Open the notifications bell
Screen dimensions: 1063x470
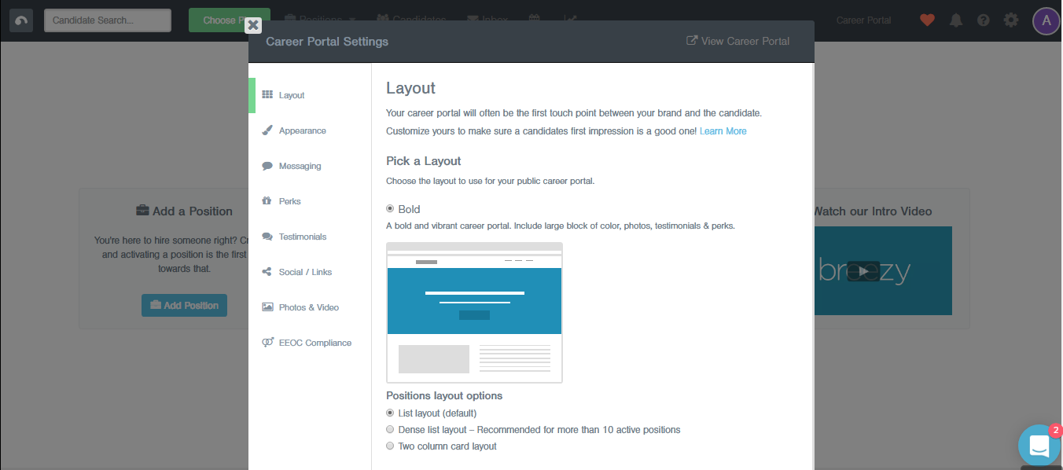[956, 20]
